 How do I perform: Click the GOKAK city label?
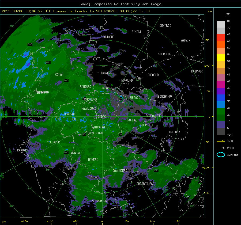(x=59, y=75)
